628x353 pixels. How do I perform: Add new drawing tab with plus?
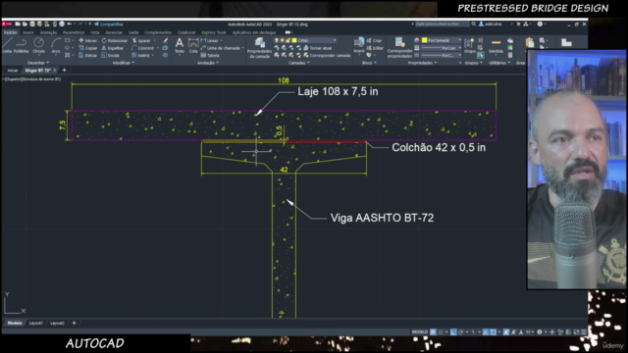pyautogui.click(x=64, y=70)
